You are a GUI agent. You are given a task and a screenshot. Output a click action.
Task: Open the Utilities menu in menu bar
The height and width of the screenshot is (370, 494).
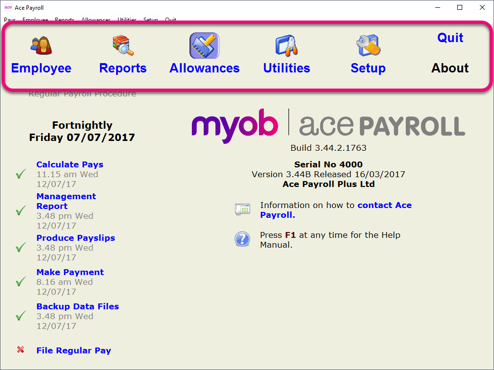pos(127,20)
